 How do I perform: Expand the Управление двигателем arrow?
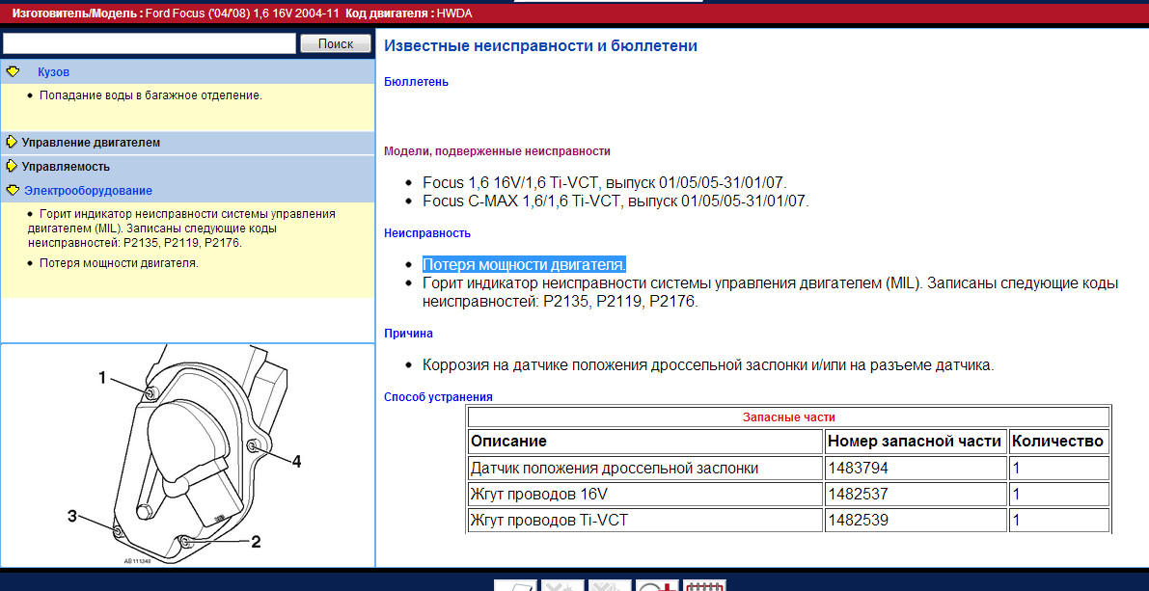pyautogui.click(x=12, y=142)
